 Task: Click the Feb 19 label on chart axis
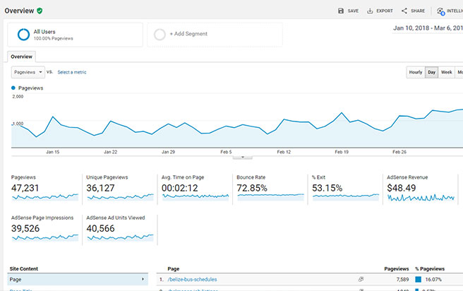coord(342,152)
